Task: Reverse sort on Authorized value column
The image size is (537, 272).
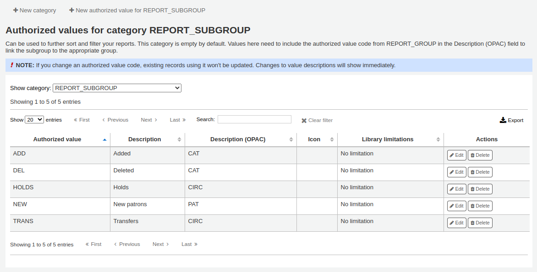Action: 57,139
